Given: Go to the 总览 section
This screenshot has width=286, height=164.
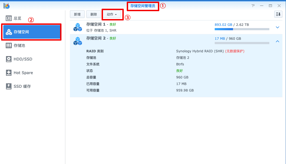Looking at the screenshot, I should tap(17, 18).
